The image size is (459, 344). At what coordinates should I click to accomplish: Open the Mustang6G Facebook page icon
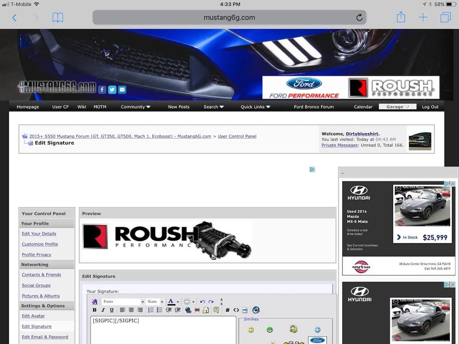[102, 90]
